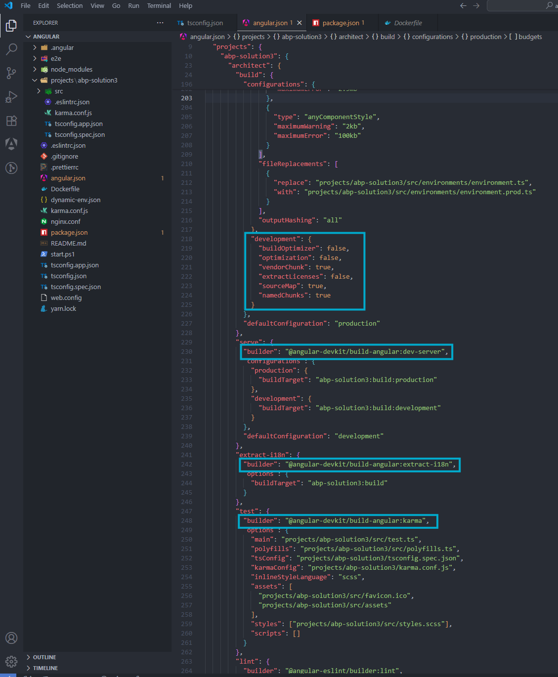The width and height of the screenshot is (558, 677).
Task: Open the Run and Debug view
Action: point(11,96)
